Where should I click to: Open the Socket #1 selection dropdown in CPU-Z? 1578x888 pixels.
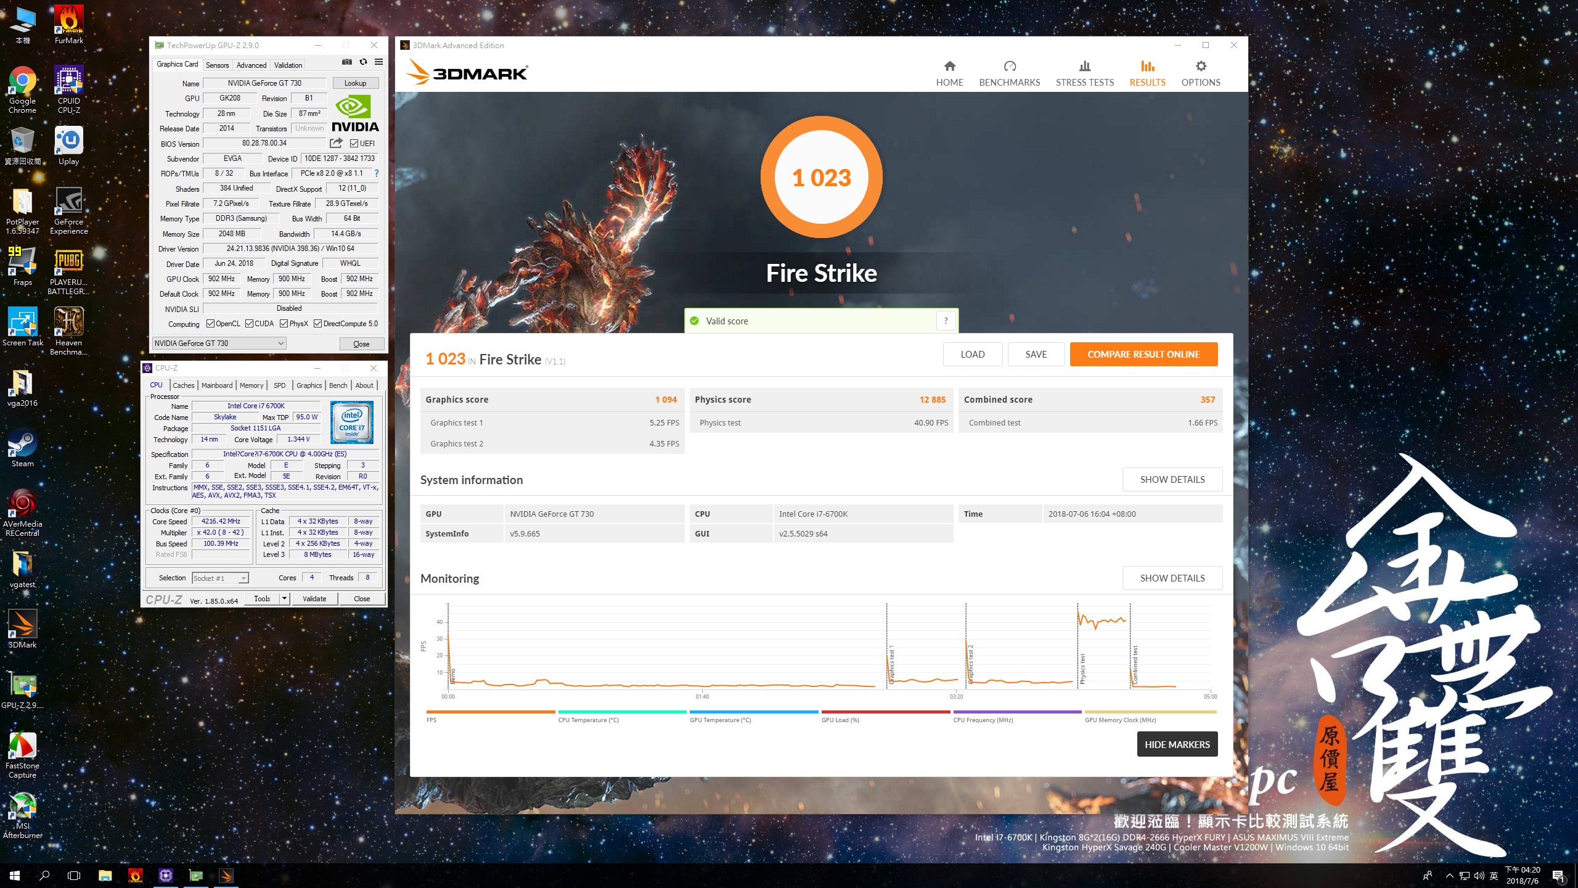click(x=220, y=578)
